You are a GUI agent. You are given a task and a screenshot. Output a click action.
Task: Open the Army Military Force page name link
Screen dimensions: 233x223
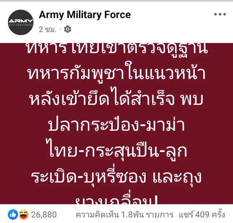click(85, 15)
